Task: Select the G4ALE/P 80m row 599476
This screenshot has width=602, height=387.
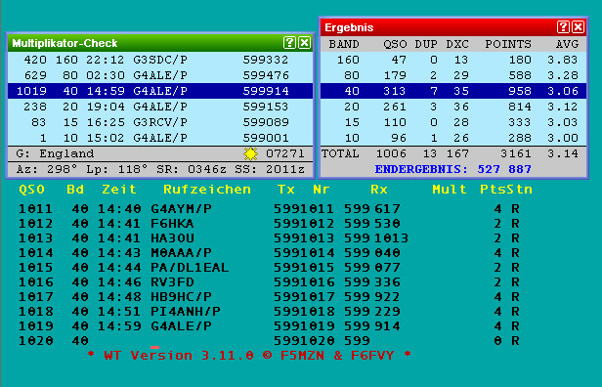Action: (160, 75)
